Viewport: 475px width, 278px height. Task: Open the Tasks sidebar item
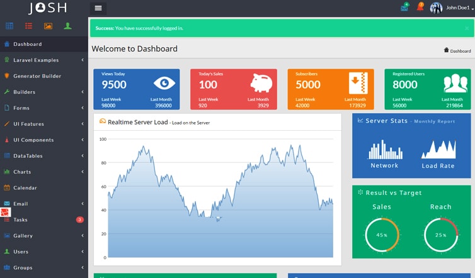tap(21, 220)
